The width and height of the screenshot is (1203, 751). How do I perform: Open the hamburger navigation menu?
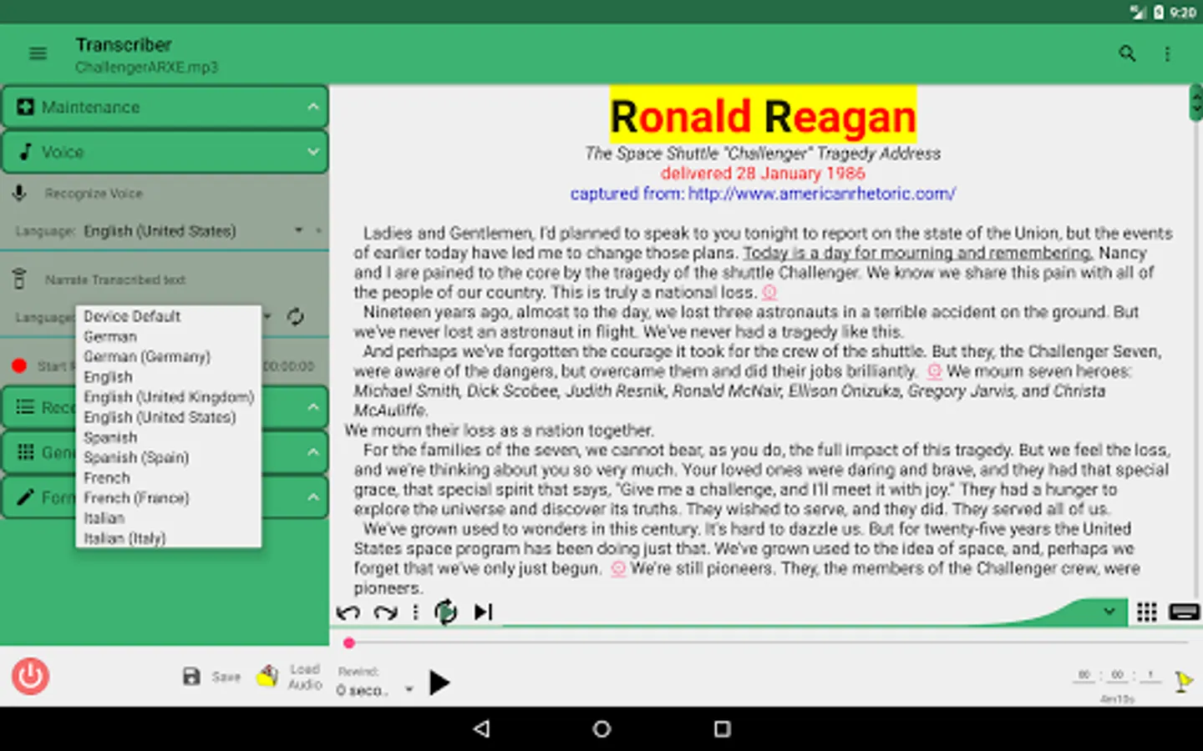(38, 53)
